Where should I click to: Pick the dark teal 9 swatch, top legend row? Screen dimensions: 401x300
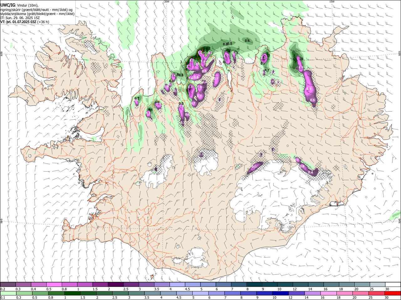[270, 284]
